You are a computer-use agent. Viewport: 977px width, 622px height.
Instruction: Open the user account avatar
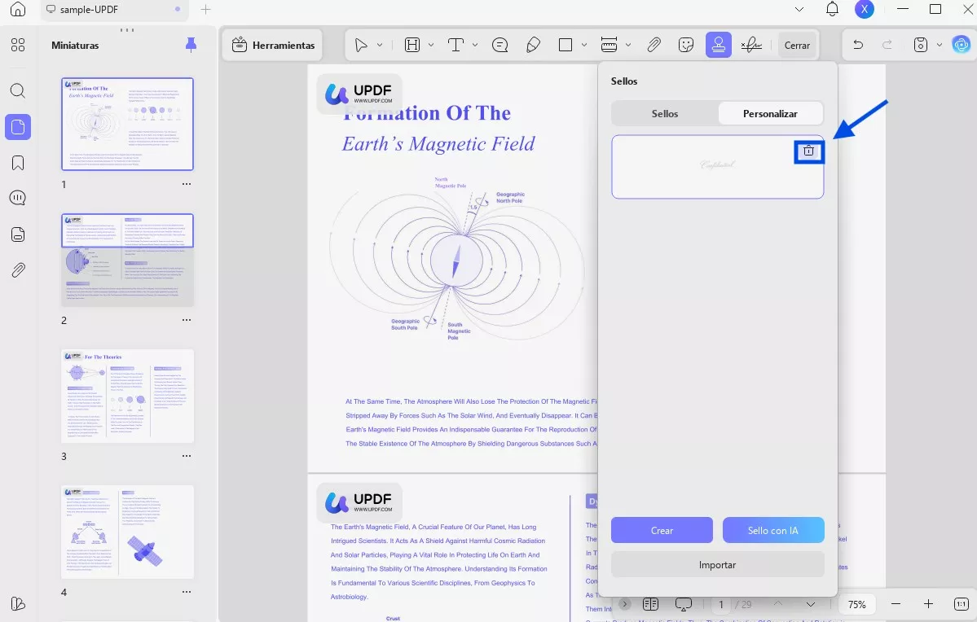[x=865, y=9]
